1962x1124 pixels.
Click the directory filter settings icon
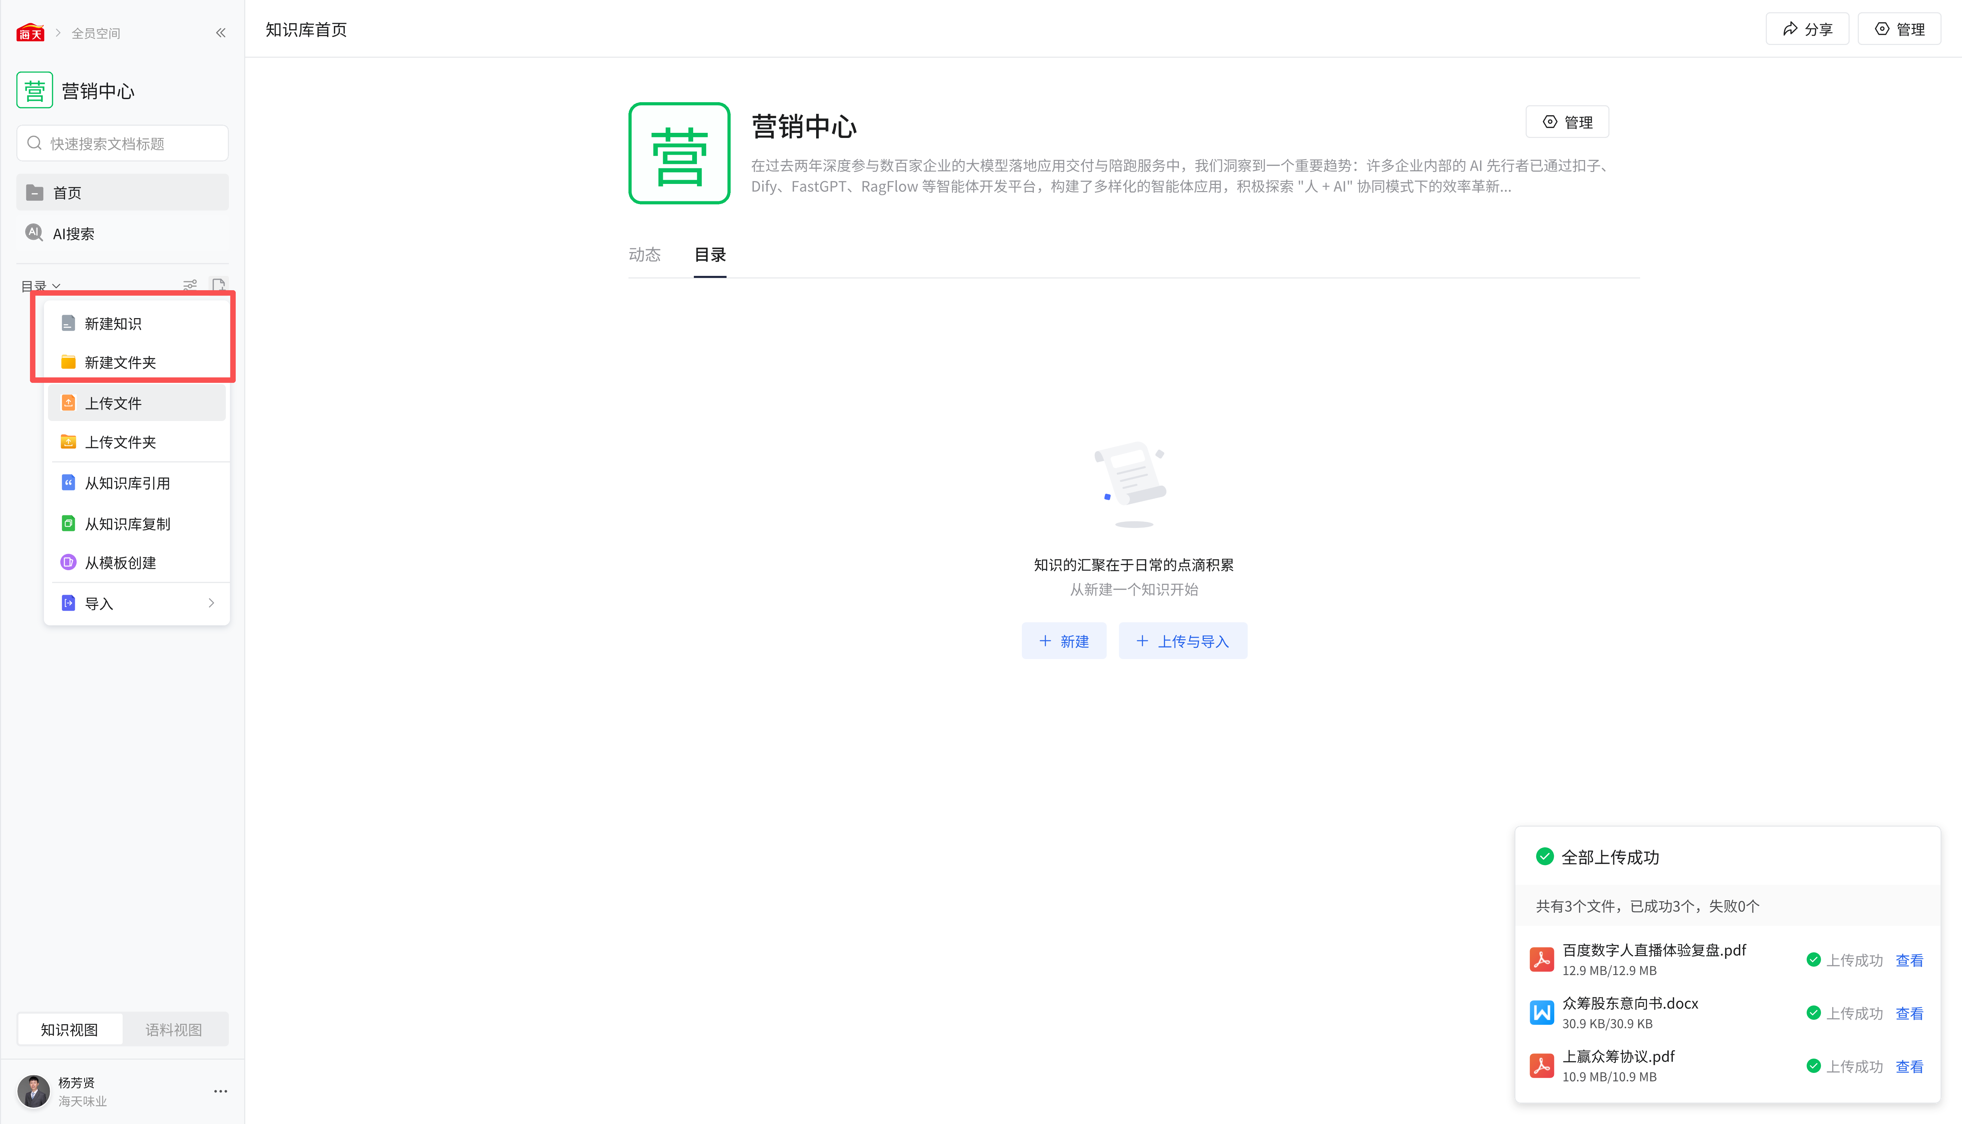tap(190, 285)
